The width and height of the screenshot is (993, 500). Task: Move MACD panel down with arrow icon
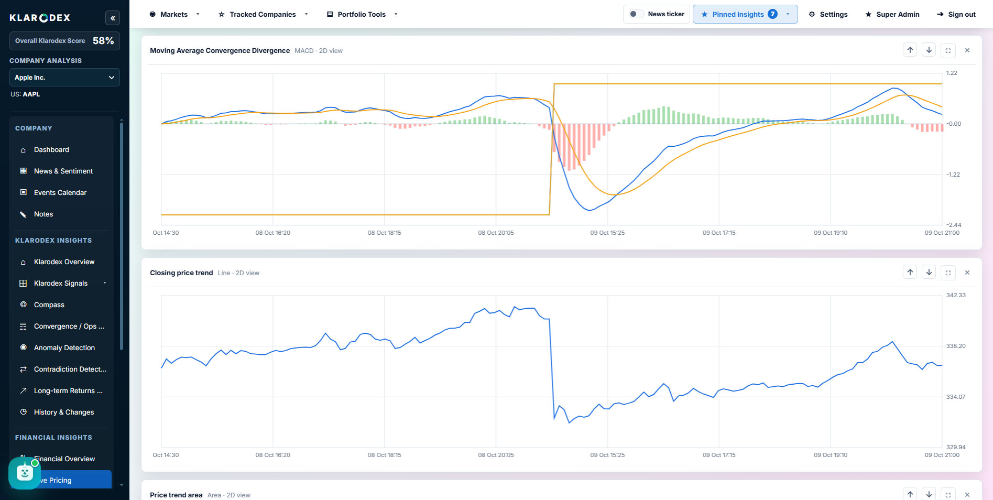929,50
